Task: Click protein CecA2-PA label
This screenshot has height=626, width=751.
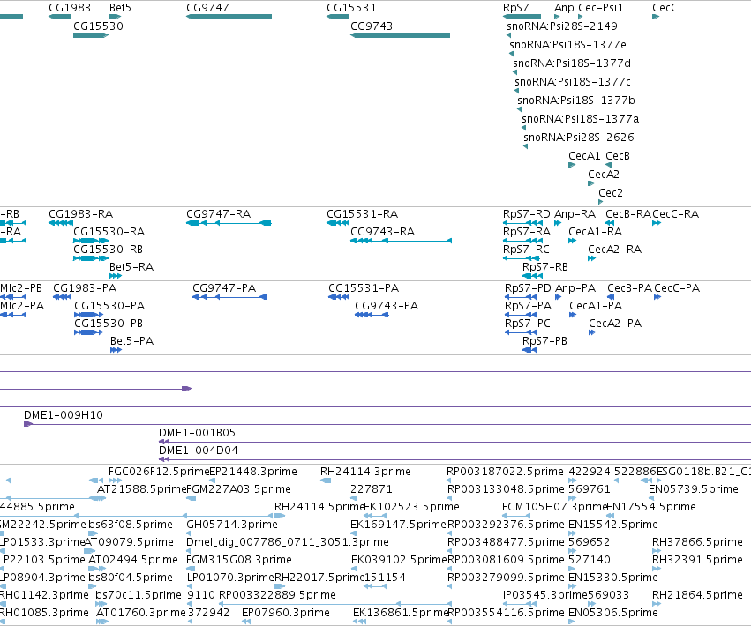Action: tap(615, 324)
